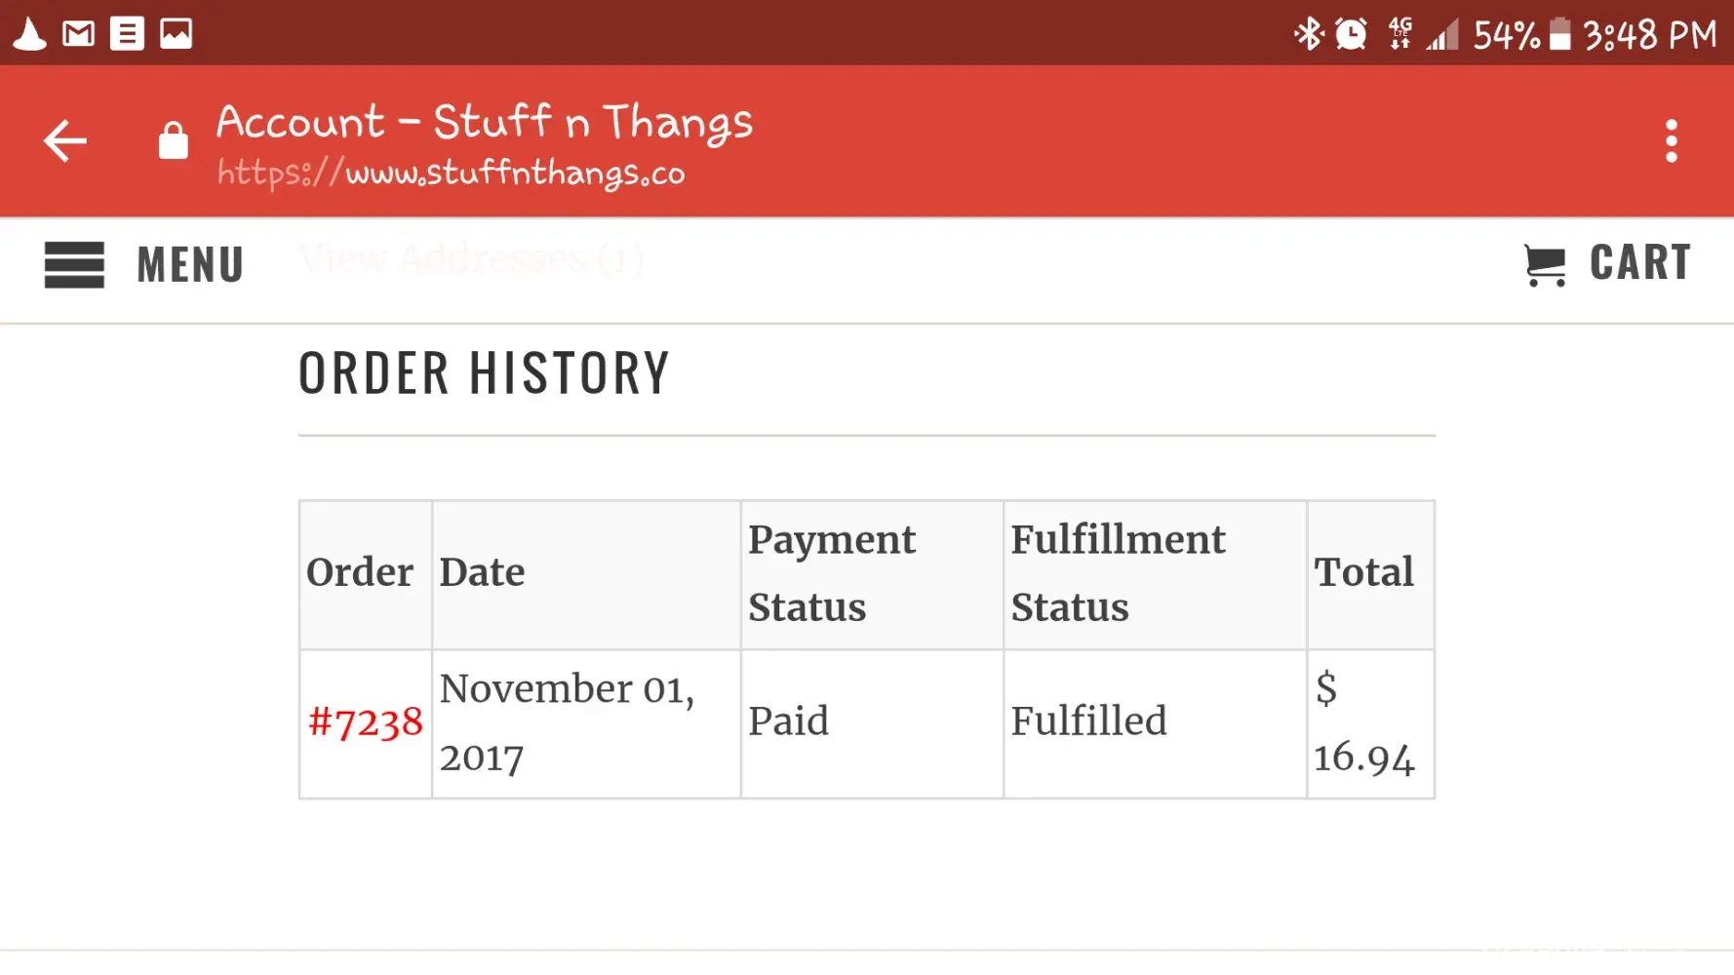The height and width of the screenshot is (975, 1734).
Task: Click the alarm clock status icon
Action: tap(1351, 34)
